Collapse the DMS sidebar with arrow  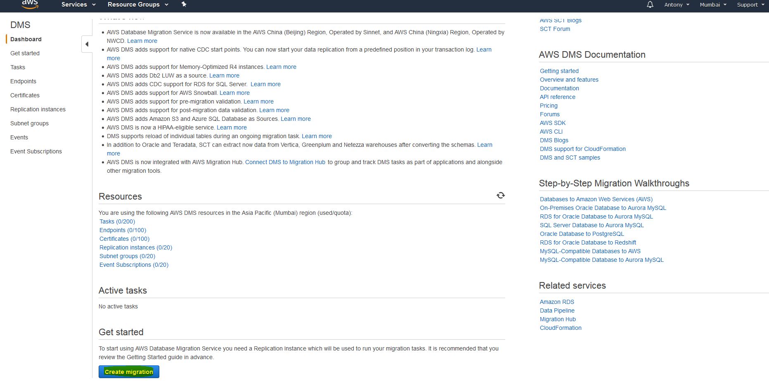pyautogui.click(x=87, y=44)
